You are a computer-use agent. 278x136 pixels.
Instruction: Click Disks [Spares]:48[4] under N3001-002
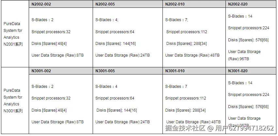click(49, 110)
